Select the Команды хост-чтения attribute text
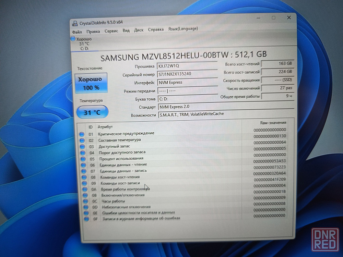 coord(120,177)
